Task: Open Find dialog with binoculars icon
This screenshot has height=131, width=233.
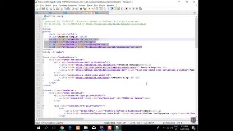Action: point(81,9)
